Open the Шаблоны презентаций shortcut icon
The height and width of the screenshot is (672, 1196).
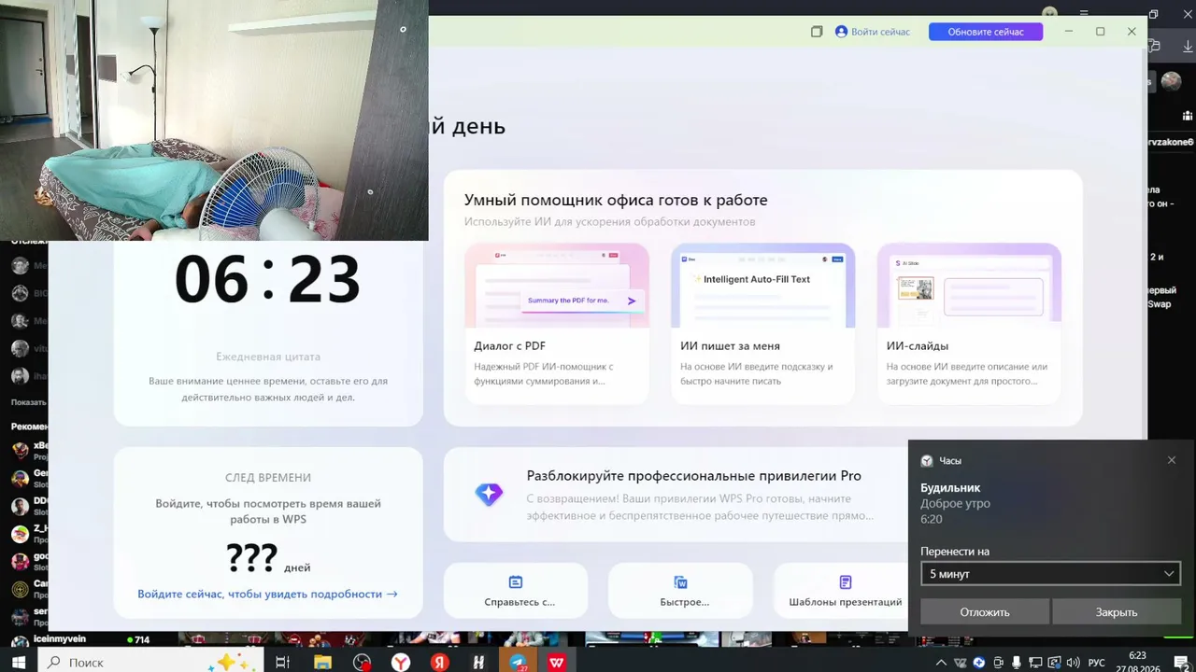point(846,582)
